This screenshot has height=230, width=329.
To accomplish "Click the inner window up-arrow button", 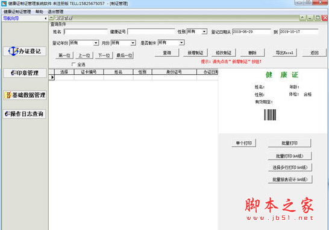I will coord(302,18).
